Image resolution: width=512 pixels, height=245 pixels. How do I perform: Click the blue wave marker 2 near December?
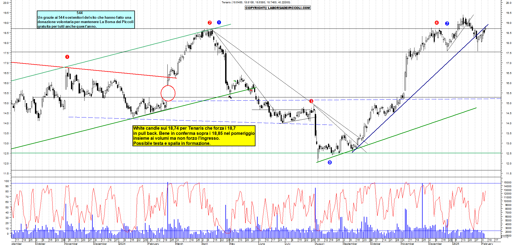[x=447, y=24]
